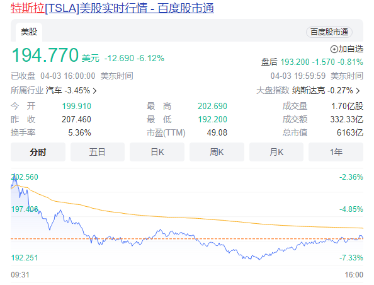Click the dashed orange closing price line

(x=187, y=238)
